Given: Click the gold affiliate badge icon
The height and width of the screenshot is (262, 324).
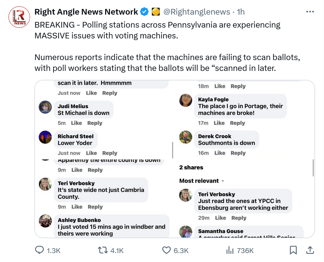Looking at the screenshot, I should click(155, 12).
